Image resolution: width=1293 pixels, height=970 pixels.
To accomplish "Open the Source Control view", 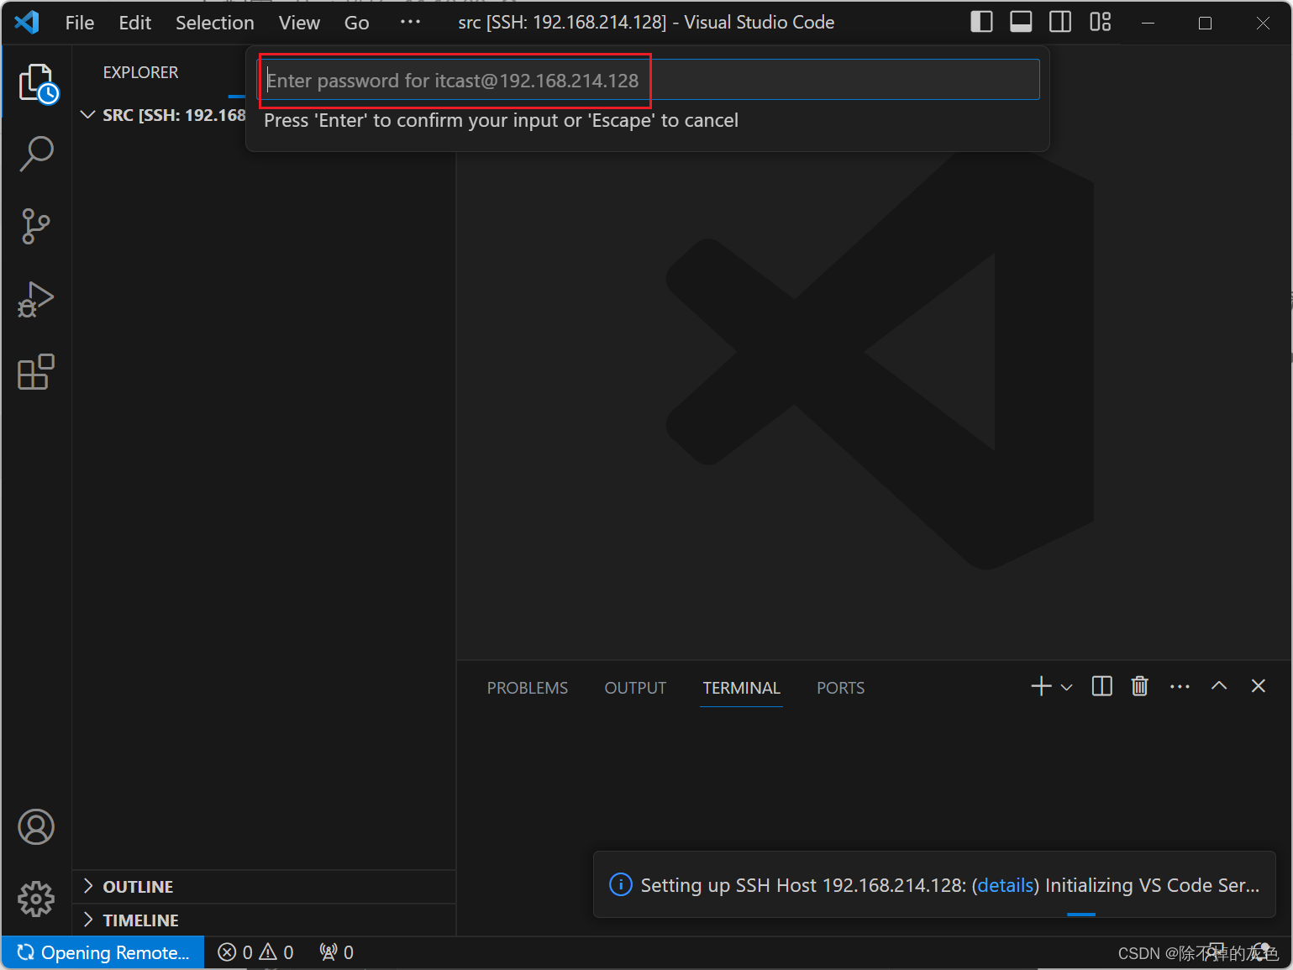I will (x=36, y=227).
